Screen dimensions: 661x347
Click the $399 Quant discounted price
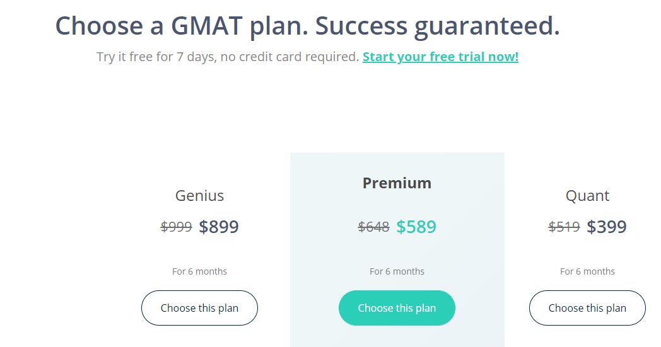pyautogui.click(x=607, y=227)
